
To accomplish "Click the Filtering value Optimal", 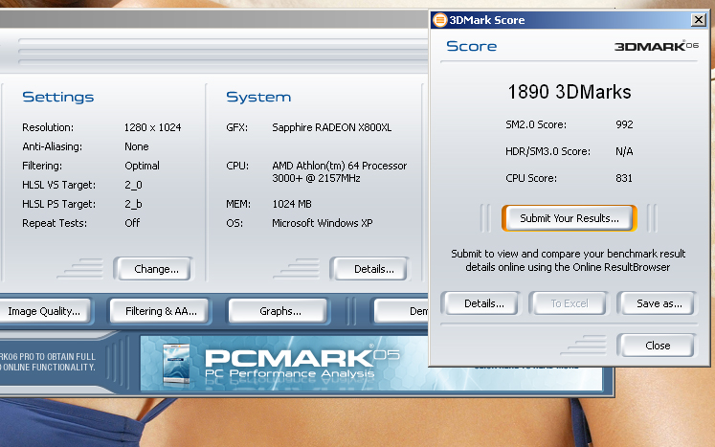I will 143,166.
